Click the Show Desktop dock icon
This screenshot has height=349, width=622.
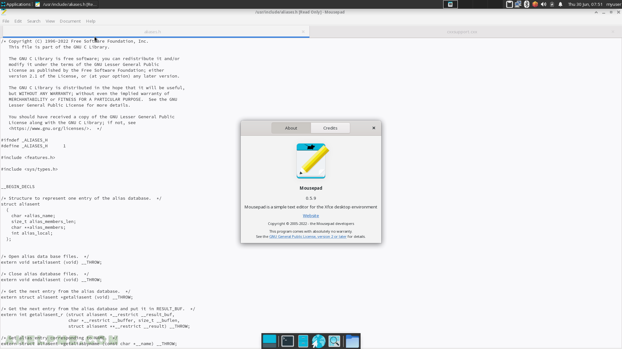click(270, 341)
